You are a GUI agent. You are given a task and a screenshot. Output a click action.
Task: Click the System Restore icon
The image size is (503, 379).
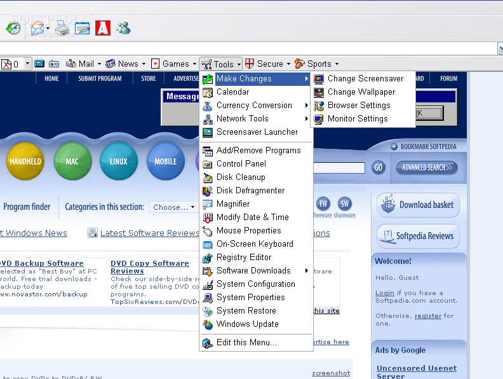[x=208, y=311]
